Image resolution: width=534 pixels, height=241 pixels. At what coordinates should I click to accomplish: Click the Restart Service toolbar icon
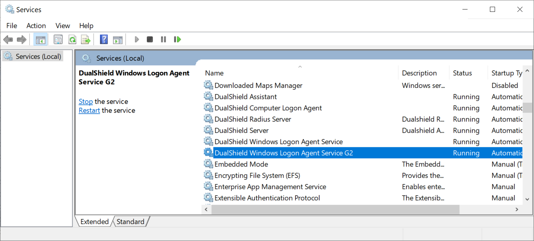pos(177,40)
